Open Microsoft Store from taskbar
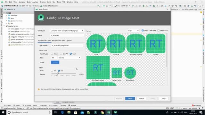The width and height of the screenshot is (205, 115). [76, 112]
